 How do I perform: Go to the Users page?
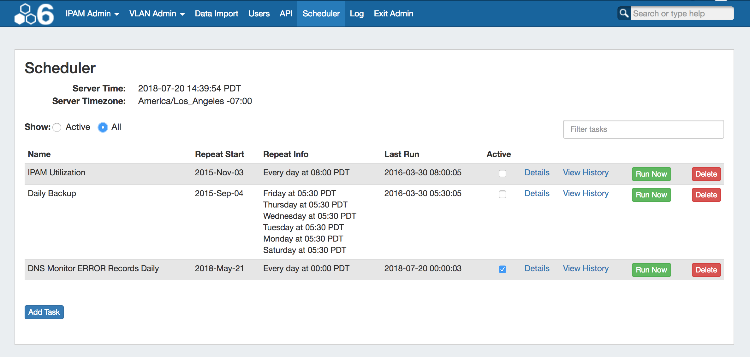[259, 14]
